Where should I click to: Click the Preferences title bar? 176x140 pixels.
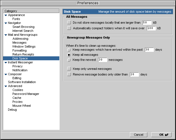click(88, 3)
